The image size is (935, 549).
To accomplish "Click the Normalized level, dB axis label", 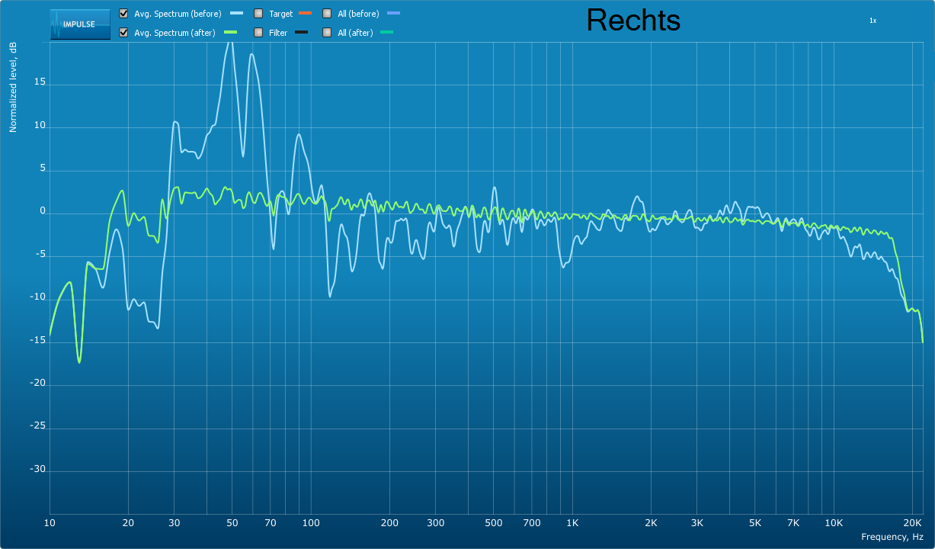I will coord(13,88).
